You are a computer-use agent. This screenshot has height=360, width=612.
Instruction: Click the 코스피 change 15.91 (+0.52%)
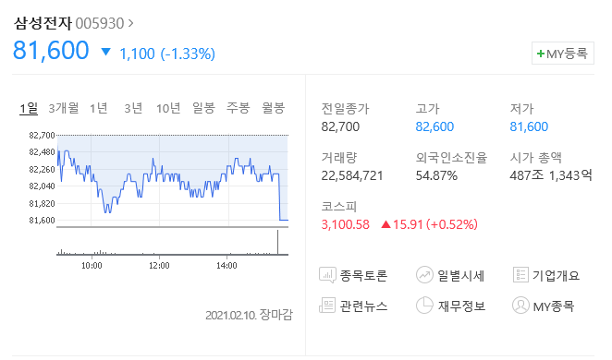click(435, 224)
